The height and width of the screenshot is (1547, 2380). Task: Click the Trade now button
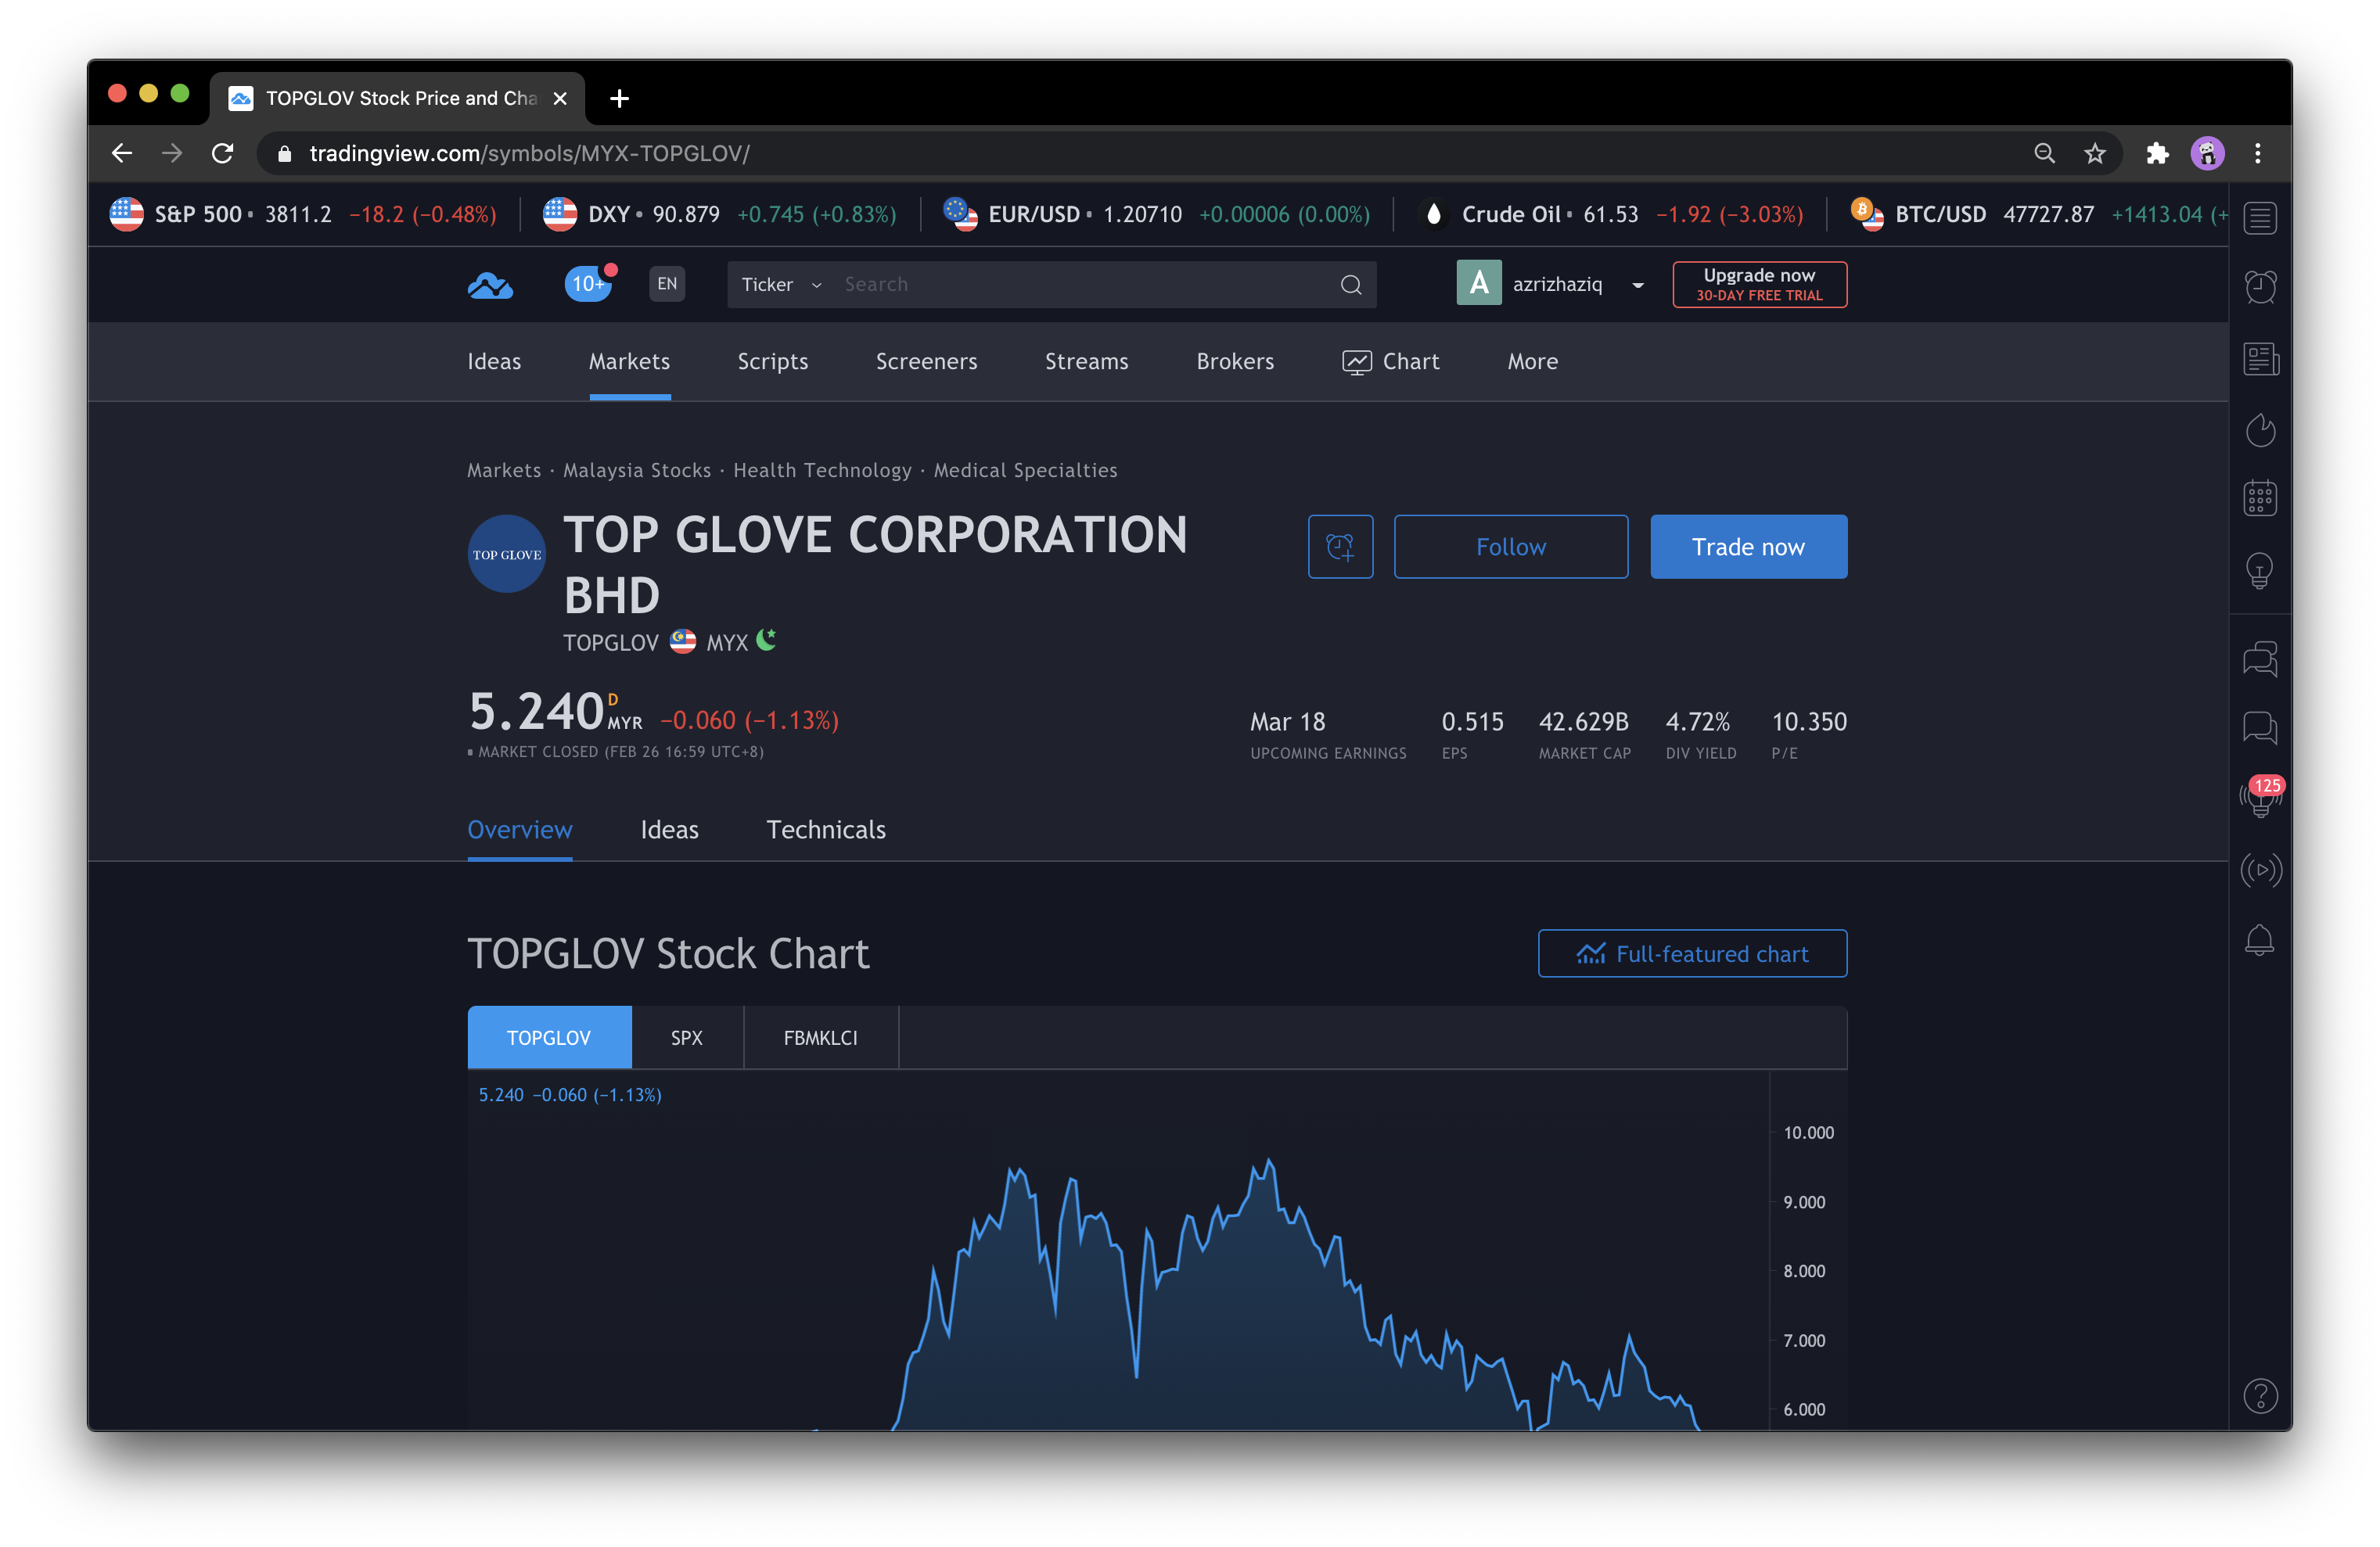(1748, 547)
